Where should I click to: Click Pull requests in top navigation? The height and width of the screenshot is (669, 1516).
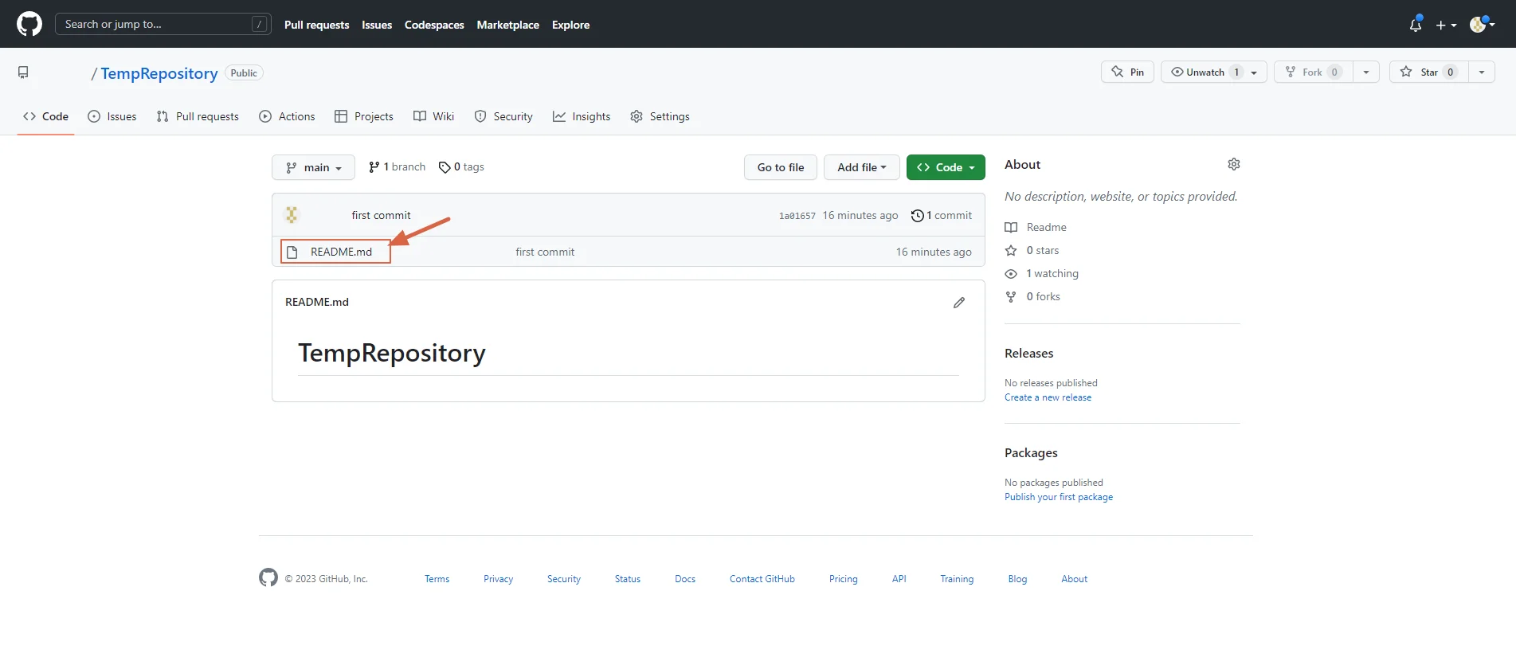coord(317,25)
